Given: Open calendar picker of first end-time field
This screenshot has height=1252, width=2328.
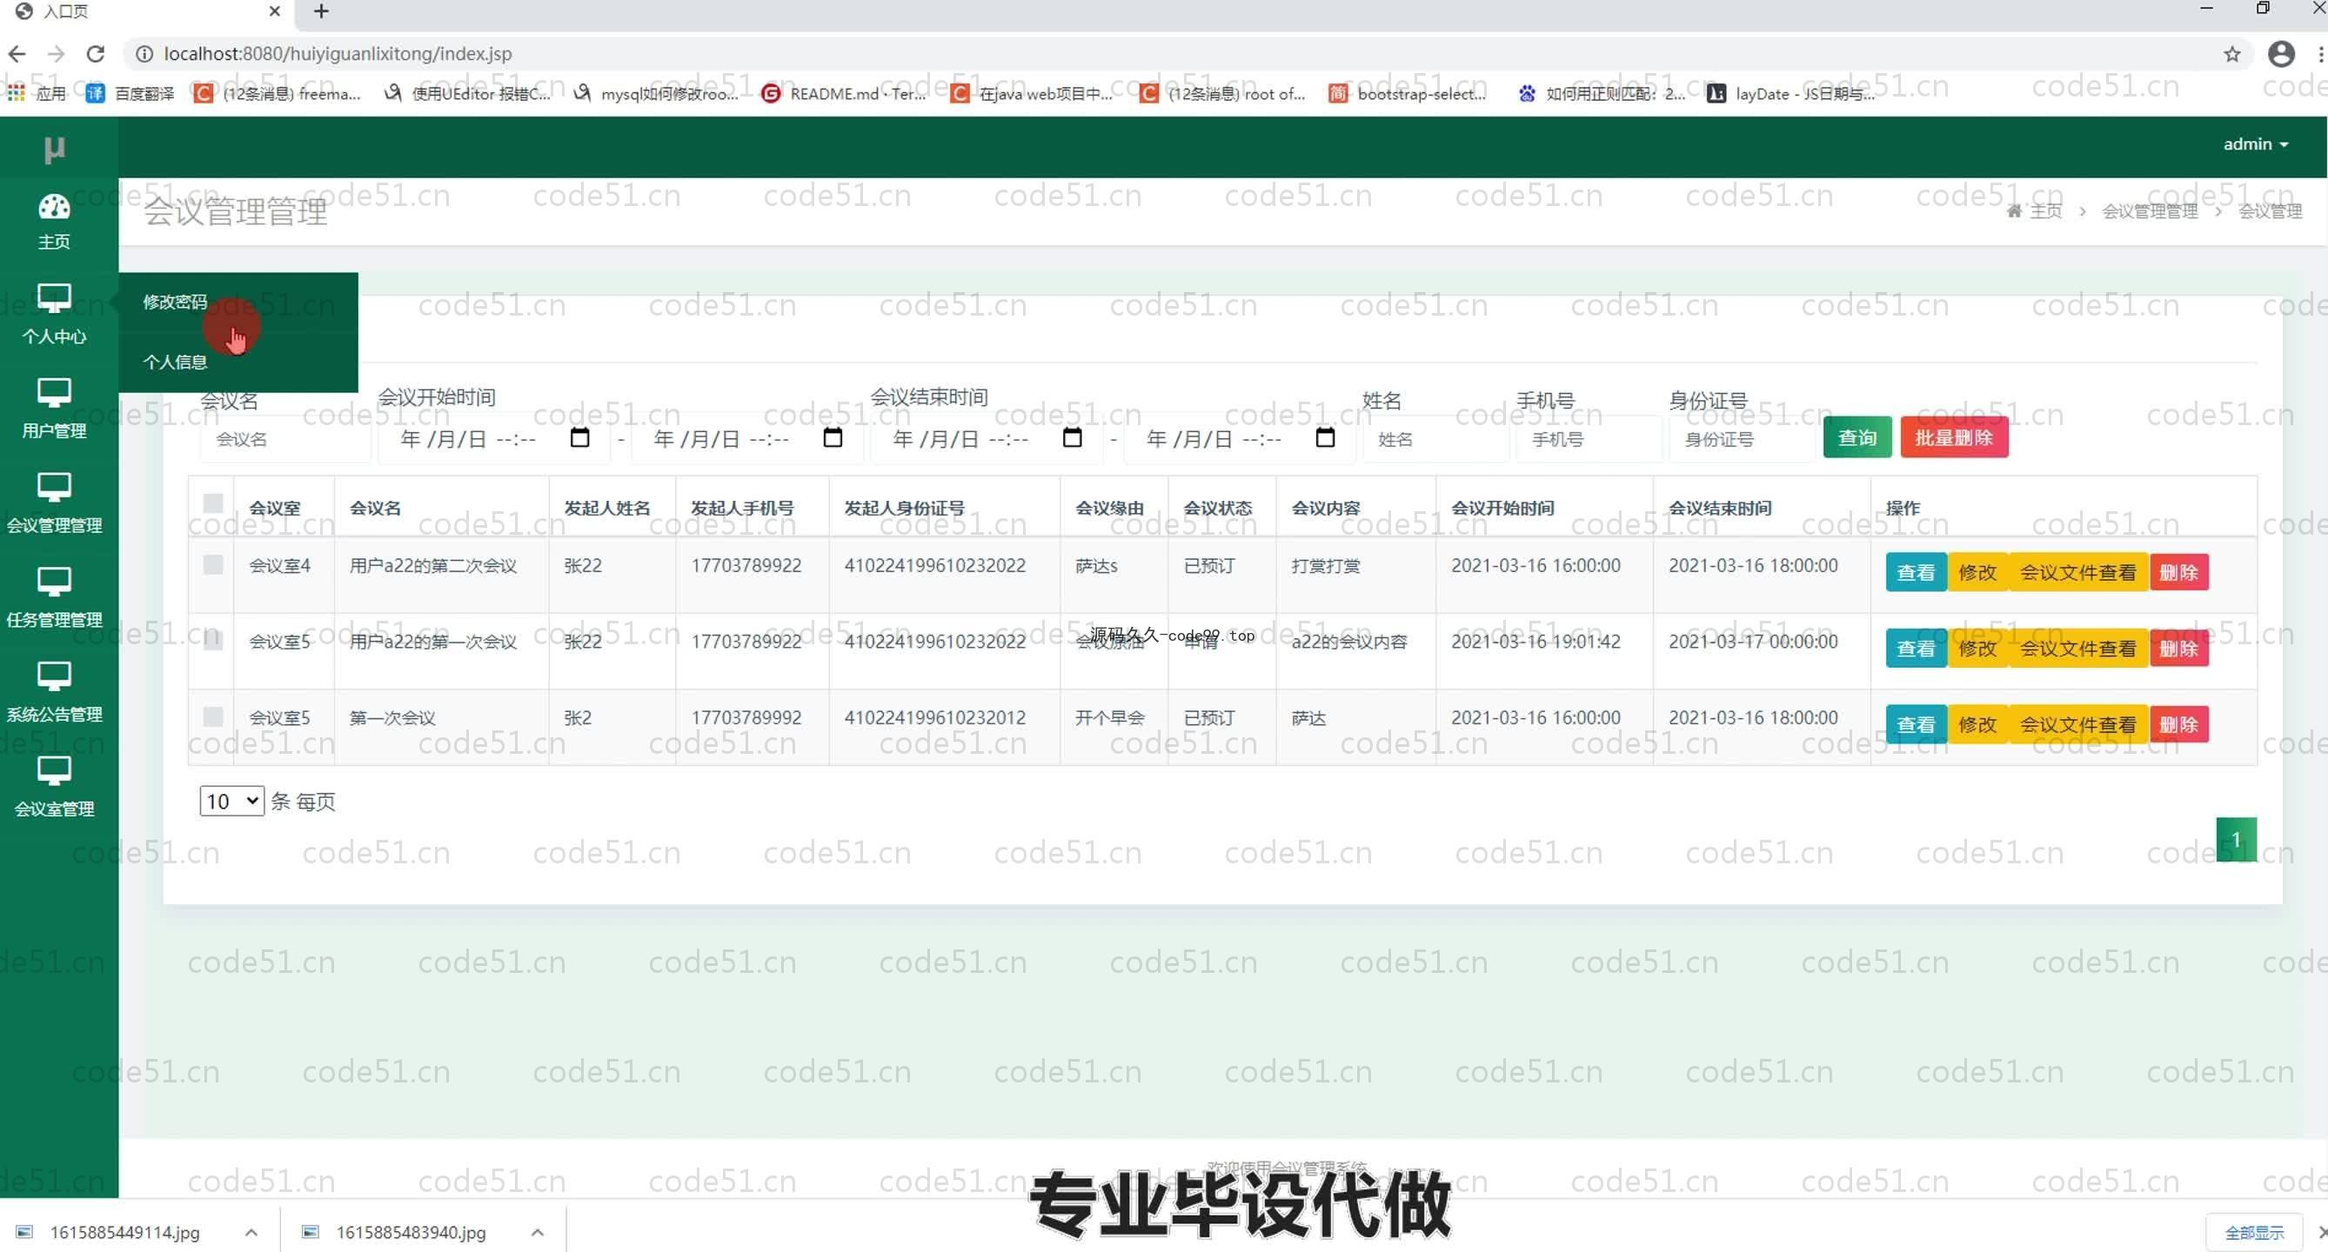Looking at the screenshot, I should coord(1072,438).
